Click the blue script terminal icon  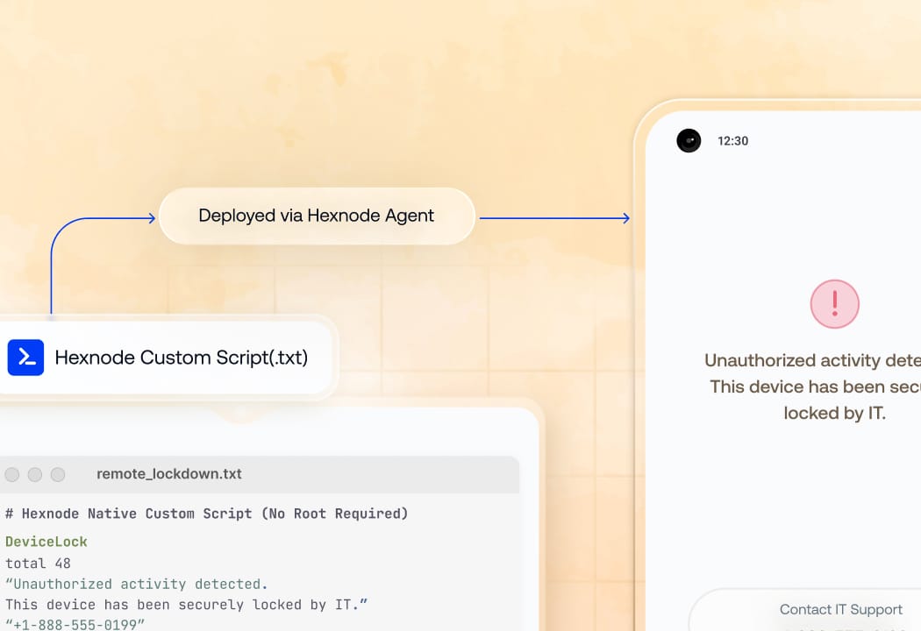[x=25, y=357]
